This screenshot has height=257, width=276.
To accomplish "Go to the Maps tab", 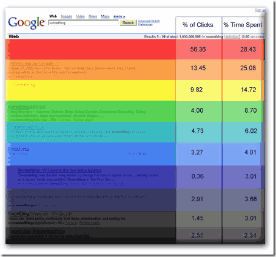I will pos(105,16).
